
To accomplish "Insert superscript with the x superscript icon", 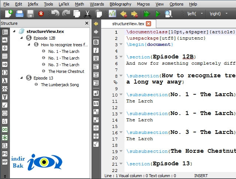I will coord(96,120).
